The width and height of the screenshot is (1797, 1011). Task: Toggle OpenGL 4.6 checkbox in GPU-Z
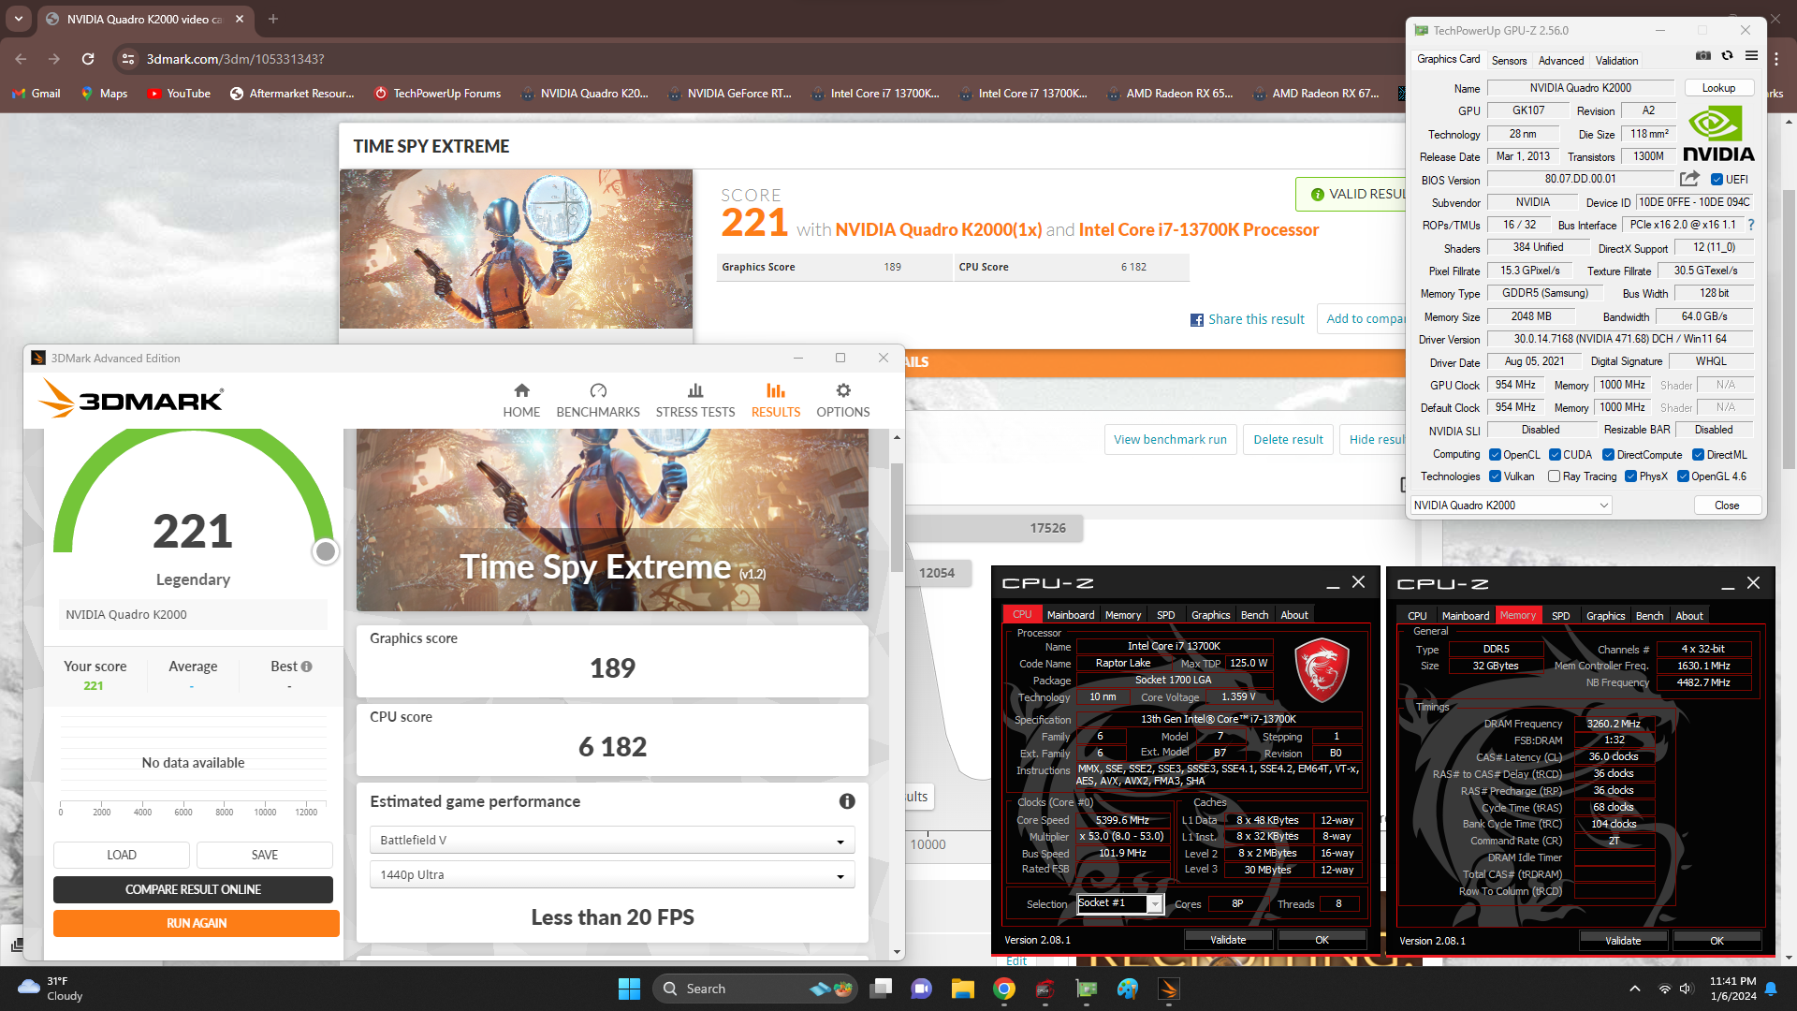1684,476
